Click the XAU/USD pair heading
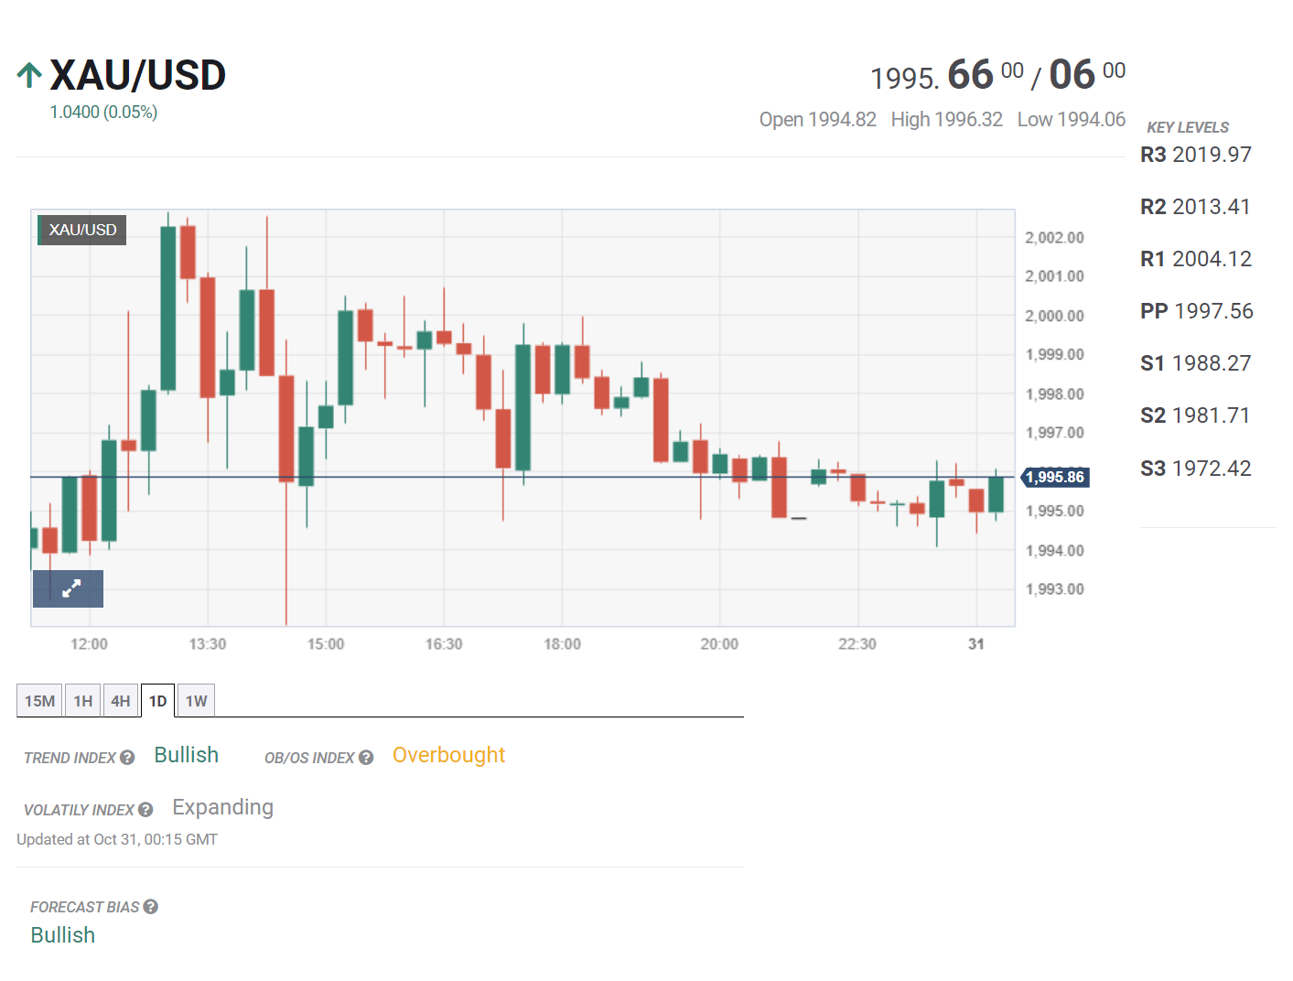The width and height of the screenshot is (1293, 981). [x=137, y=75]
